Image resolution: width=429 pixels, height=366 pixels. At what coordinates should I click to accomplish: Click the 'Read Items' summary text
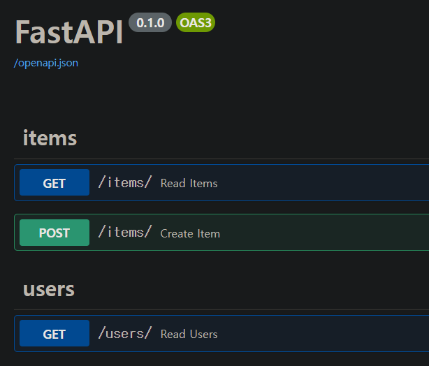coord(189,183)
